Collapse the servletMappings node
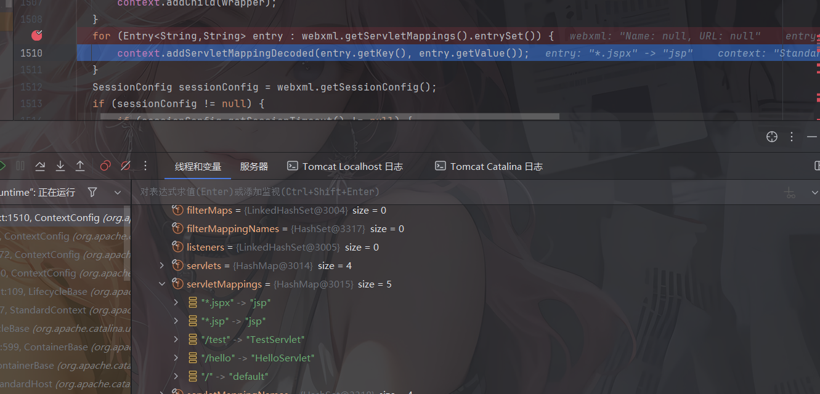Image resolution: width=820 pixels, height=394 pixels. [x=162, y=284]
